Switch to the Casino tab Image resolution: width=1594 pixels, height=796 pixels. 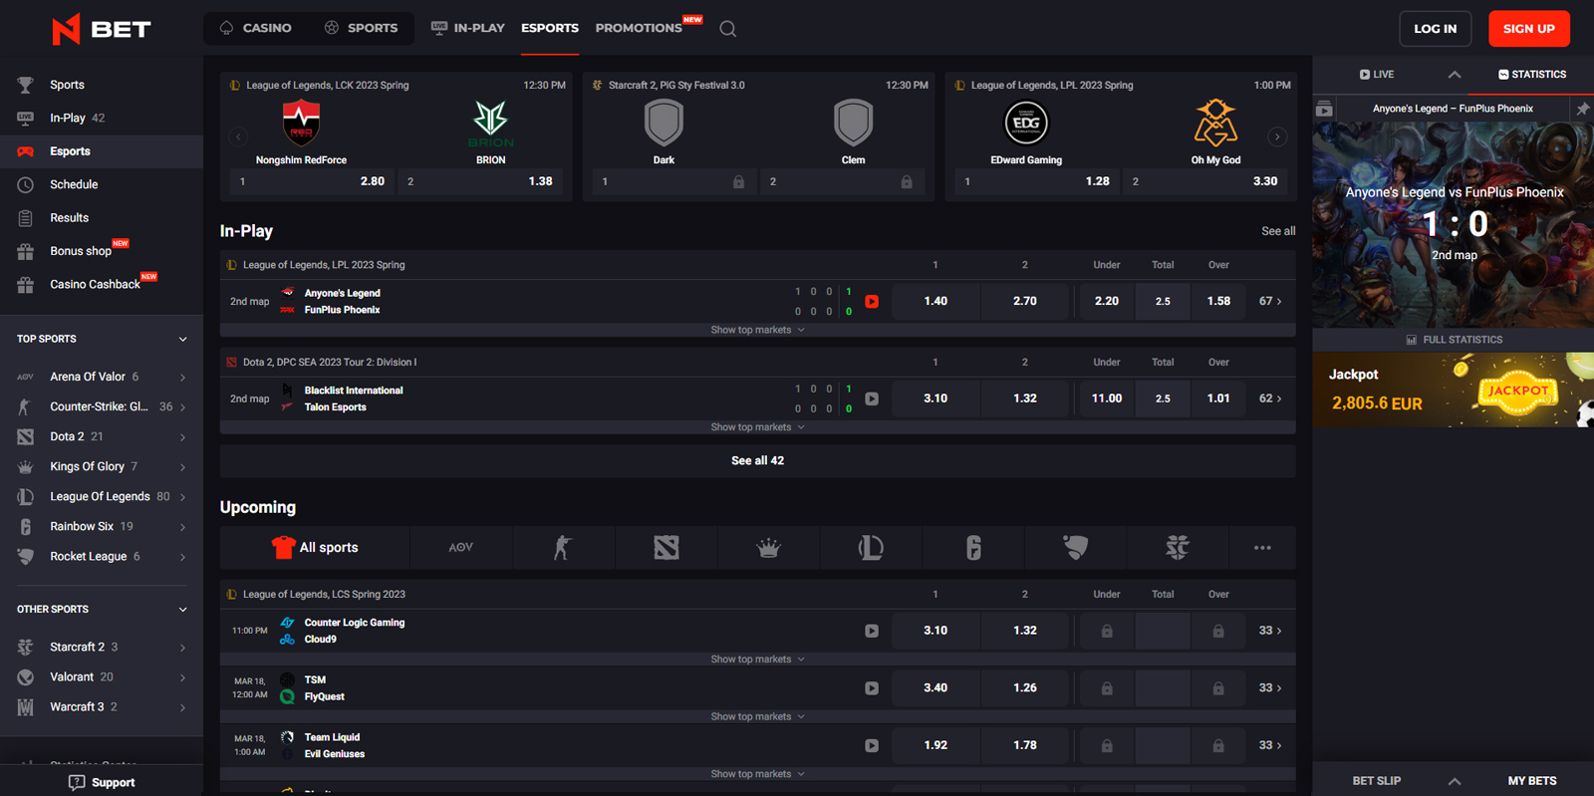[x=256, y=28]
